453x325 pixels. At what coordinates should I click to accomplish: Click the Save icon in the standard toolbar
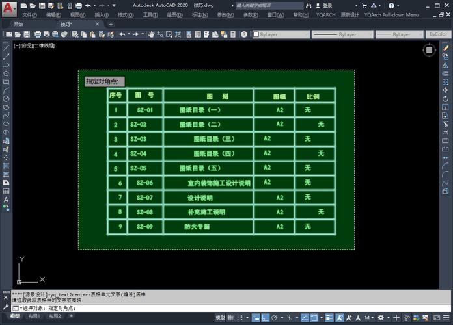tap(27, 34)
